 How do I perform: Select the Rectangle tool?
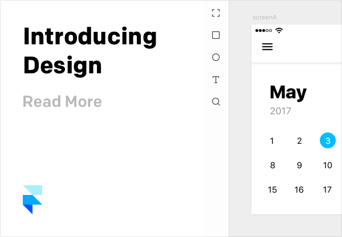point(215,35)
